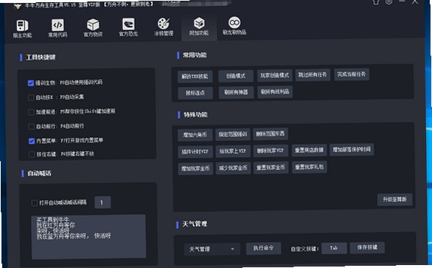Screen dimensions: 432x268
Task: Click the 插件计时VIP button
Action: (x=195, y=151)
